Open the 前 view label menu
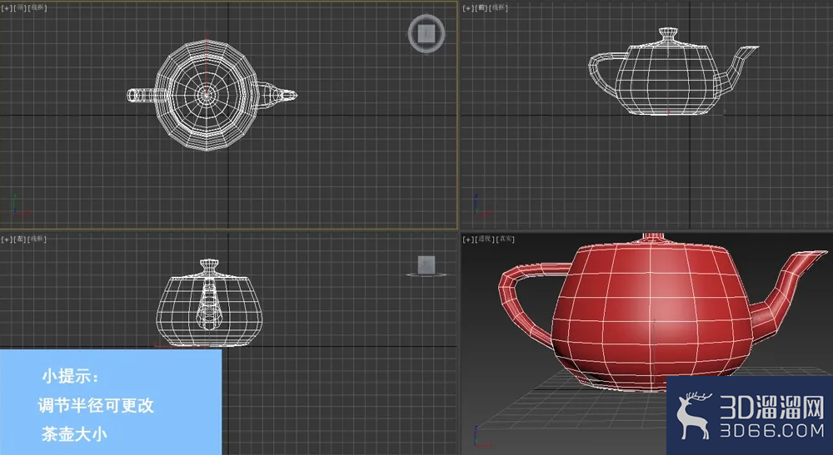Viewport: 833px width, 455px height. click(481, 8)
